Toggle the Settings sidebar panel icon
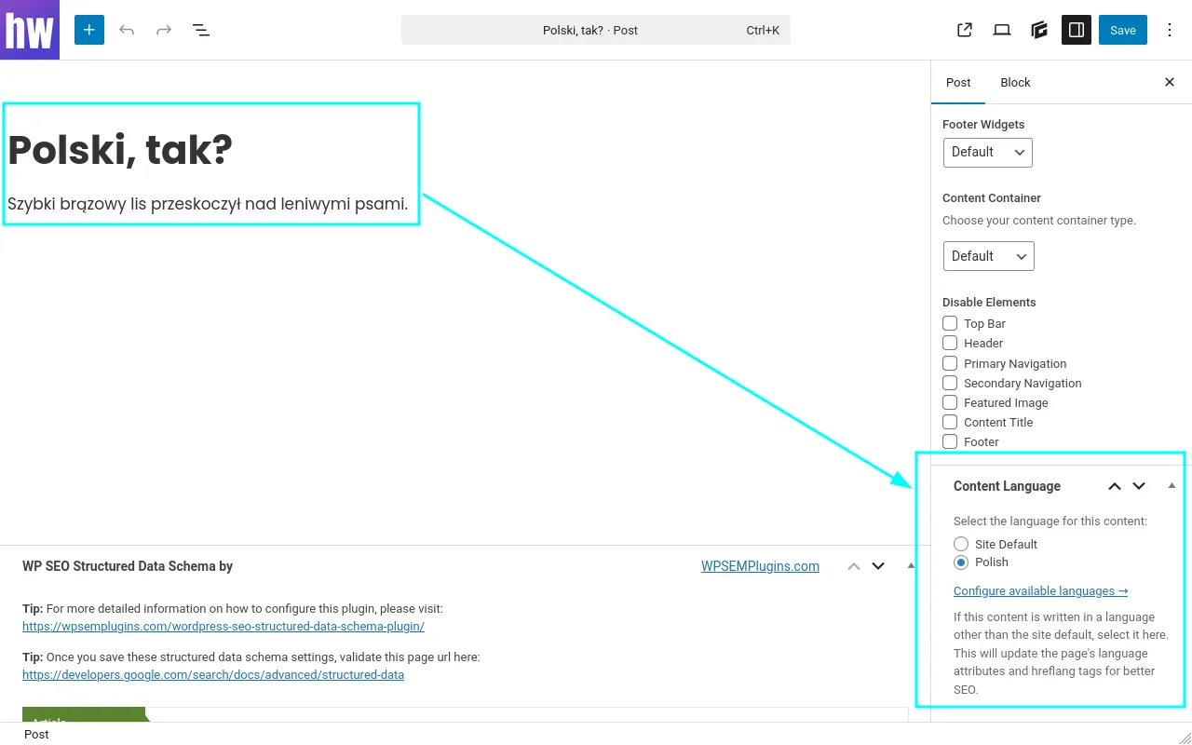Viewport: 1192px width, 745px height. coord(1076,30)
